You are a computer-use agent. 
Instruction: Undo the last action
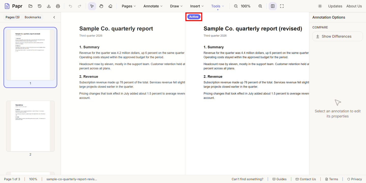(x=70, y=6)
